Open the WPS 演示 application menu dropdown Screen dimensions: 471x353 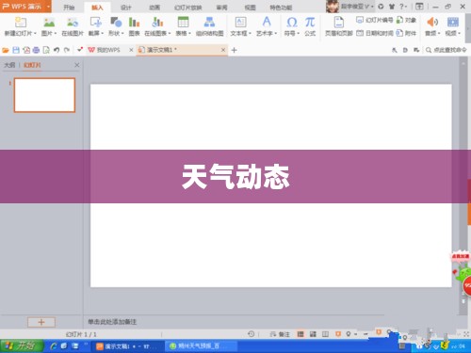(49, 7)
